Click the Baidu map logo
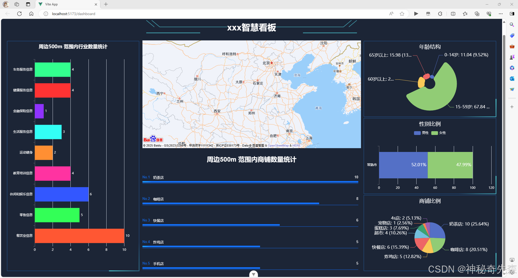518x278 pixels. 153,139
